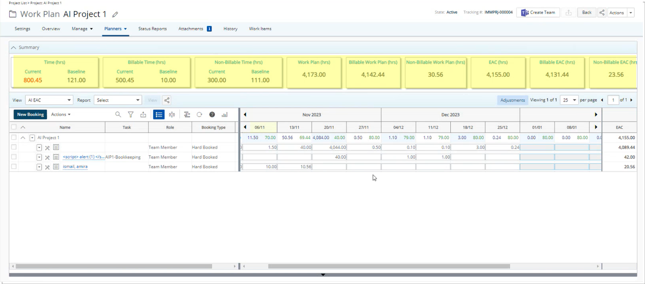Click the refresh icon in booking toolbar
The image size is (645, 284).
click(200, 115)
